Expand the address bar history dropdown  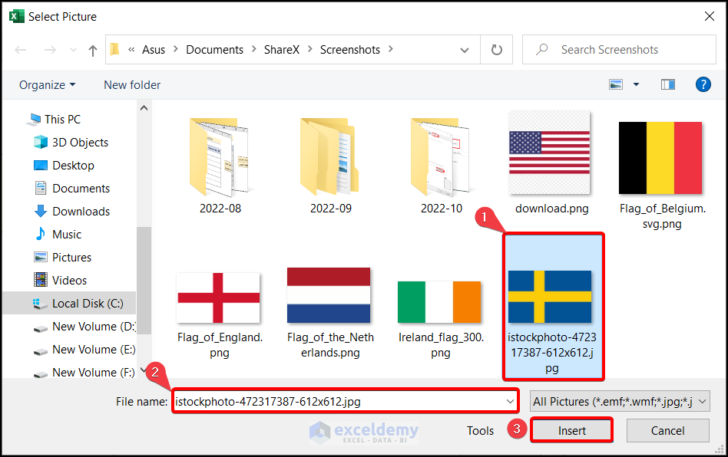[x=465, y=50]
